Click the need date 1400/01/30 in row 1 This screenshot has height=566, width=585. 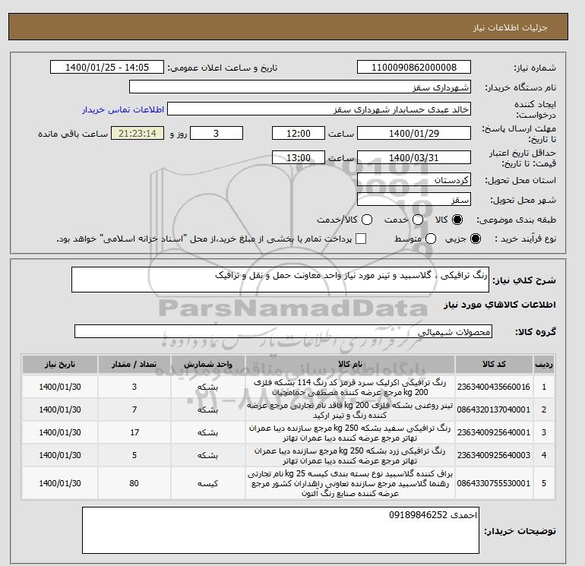coord(60,387)
